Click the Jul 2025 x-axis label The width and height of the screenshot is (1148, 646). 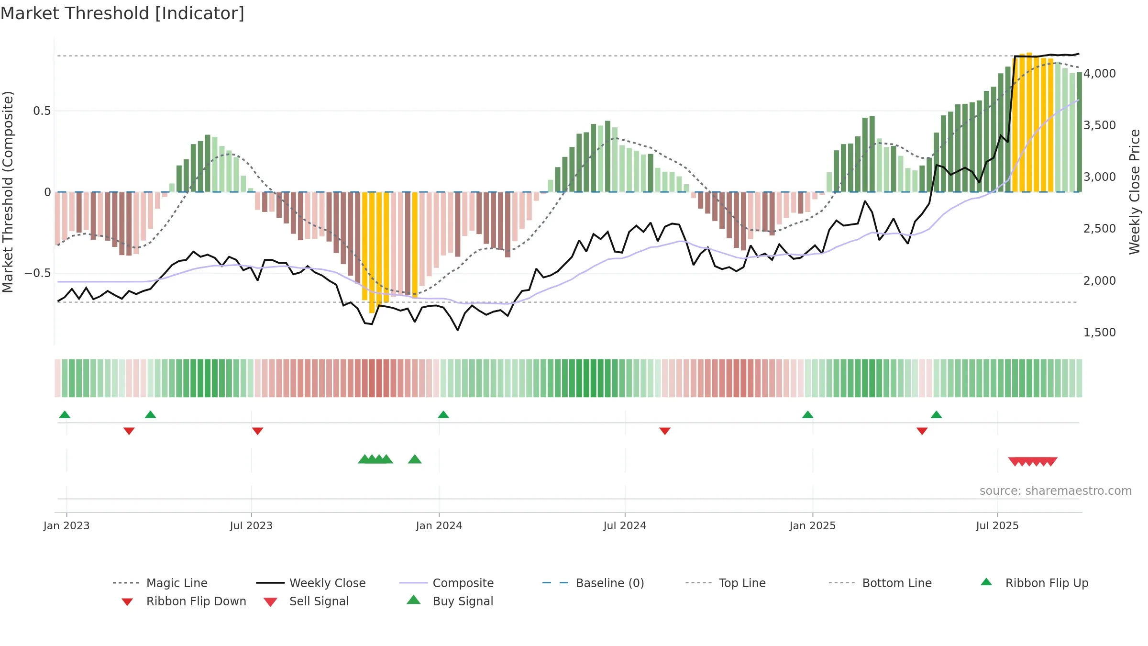[x=997, y=526]
